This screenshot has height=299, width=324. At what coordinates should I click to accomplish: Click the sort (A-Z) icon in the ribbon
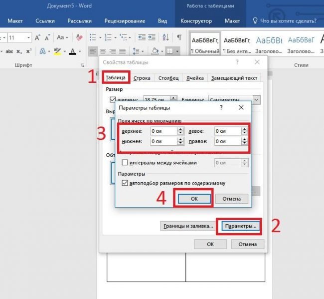(166, 38)
